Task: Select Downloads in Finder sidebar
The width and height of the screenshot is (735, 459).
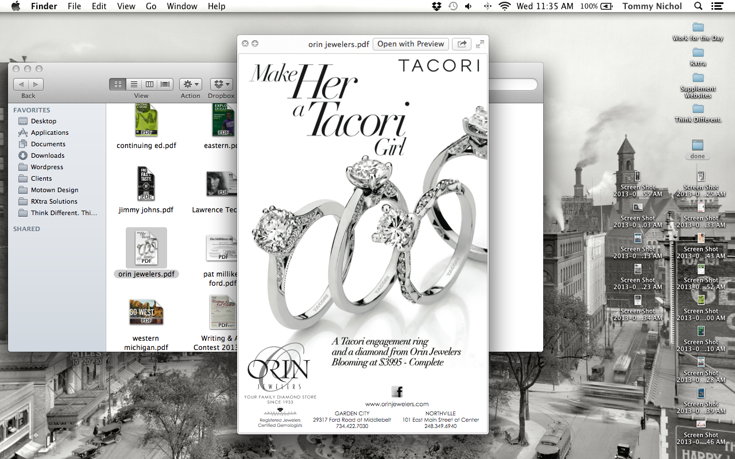Action: pyautogui.click(x=48, y=155)
